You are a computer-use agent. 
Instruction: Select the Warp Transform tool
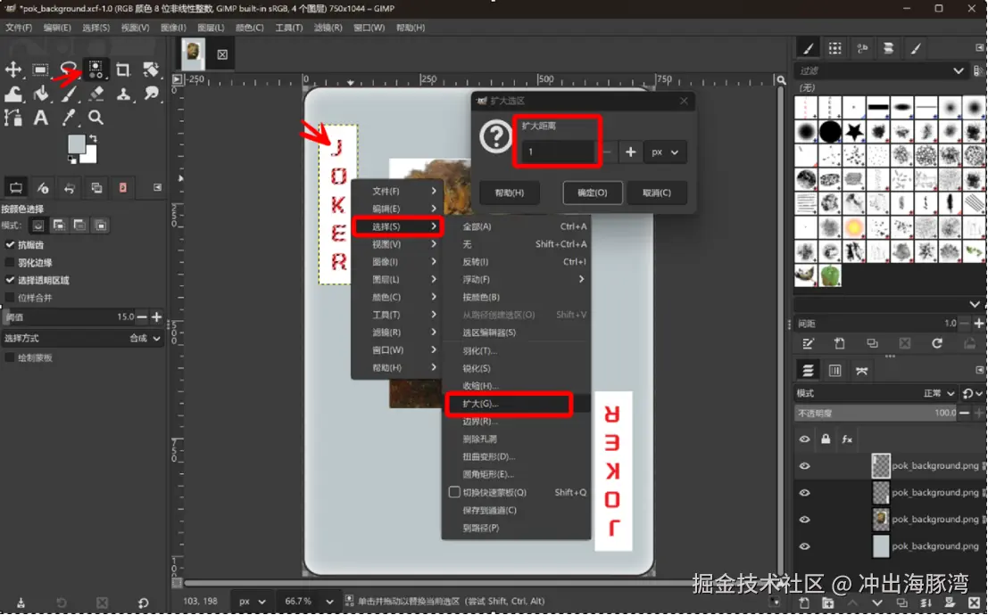click(x=13, y=94)
